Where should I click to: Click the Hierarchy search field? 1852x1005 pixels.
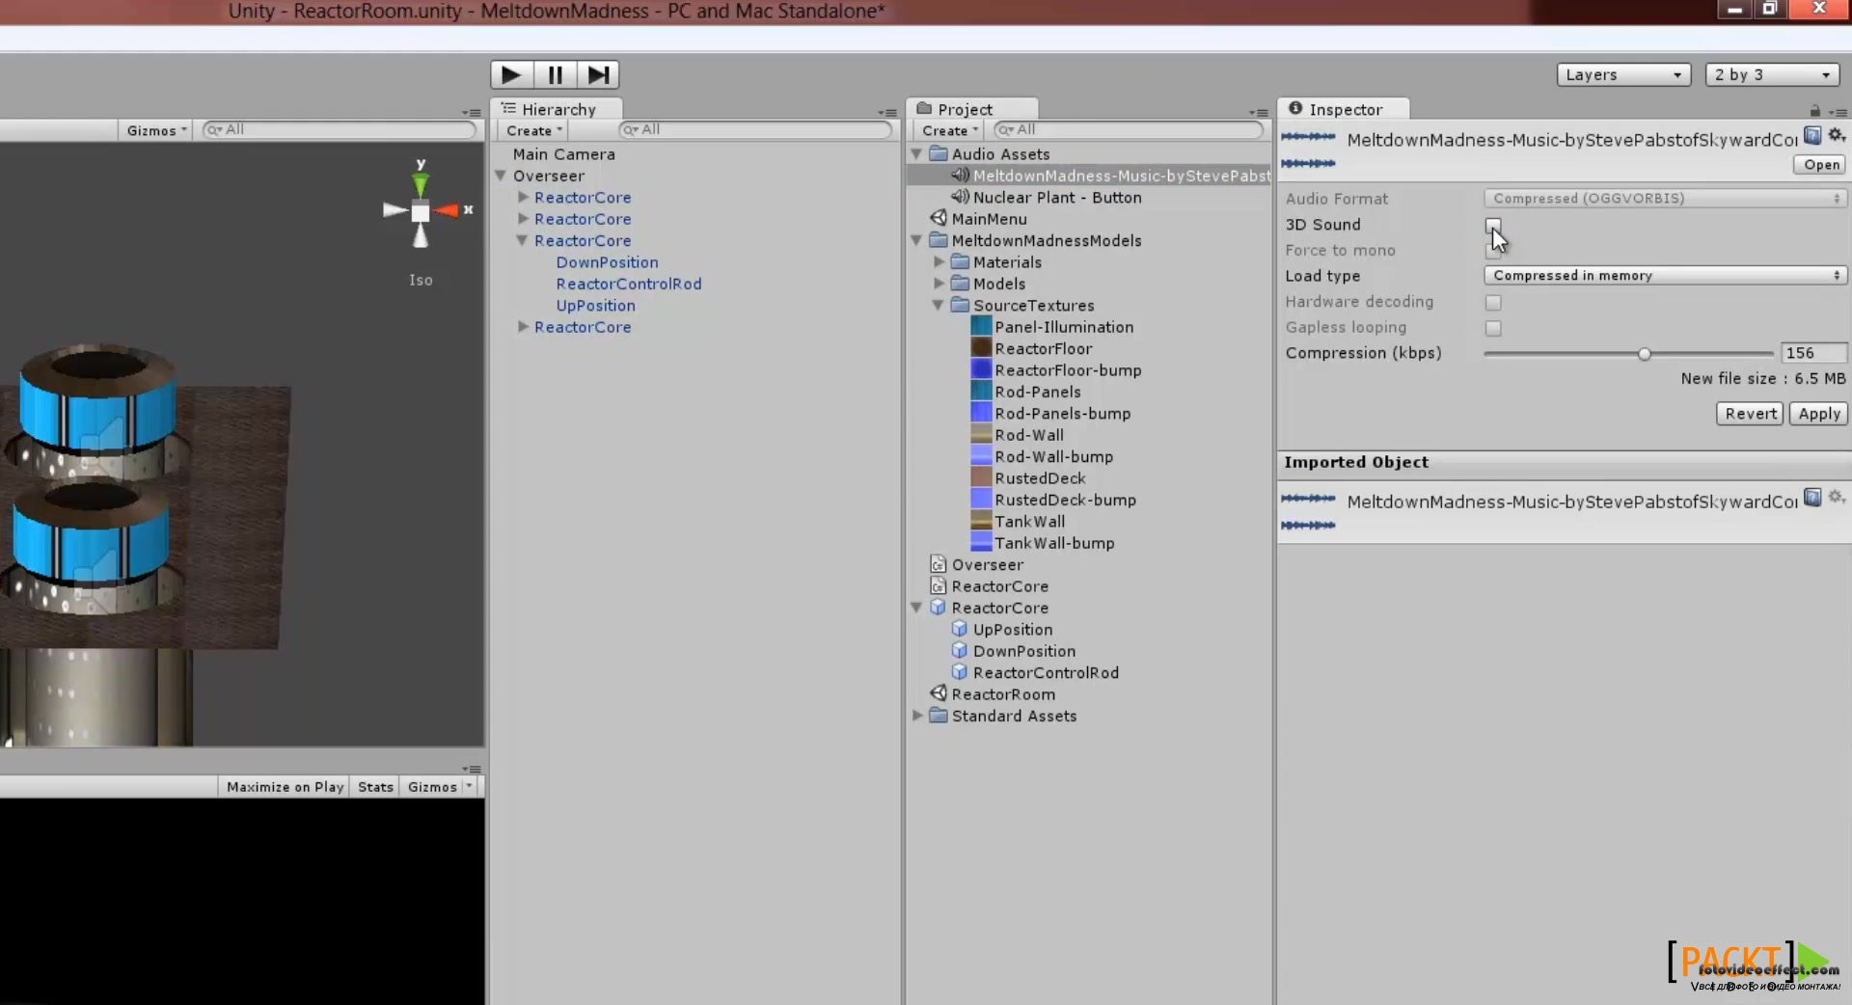tap(755, 129)
